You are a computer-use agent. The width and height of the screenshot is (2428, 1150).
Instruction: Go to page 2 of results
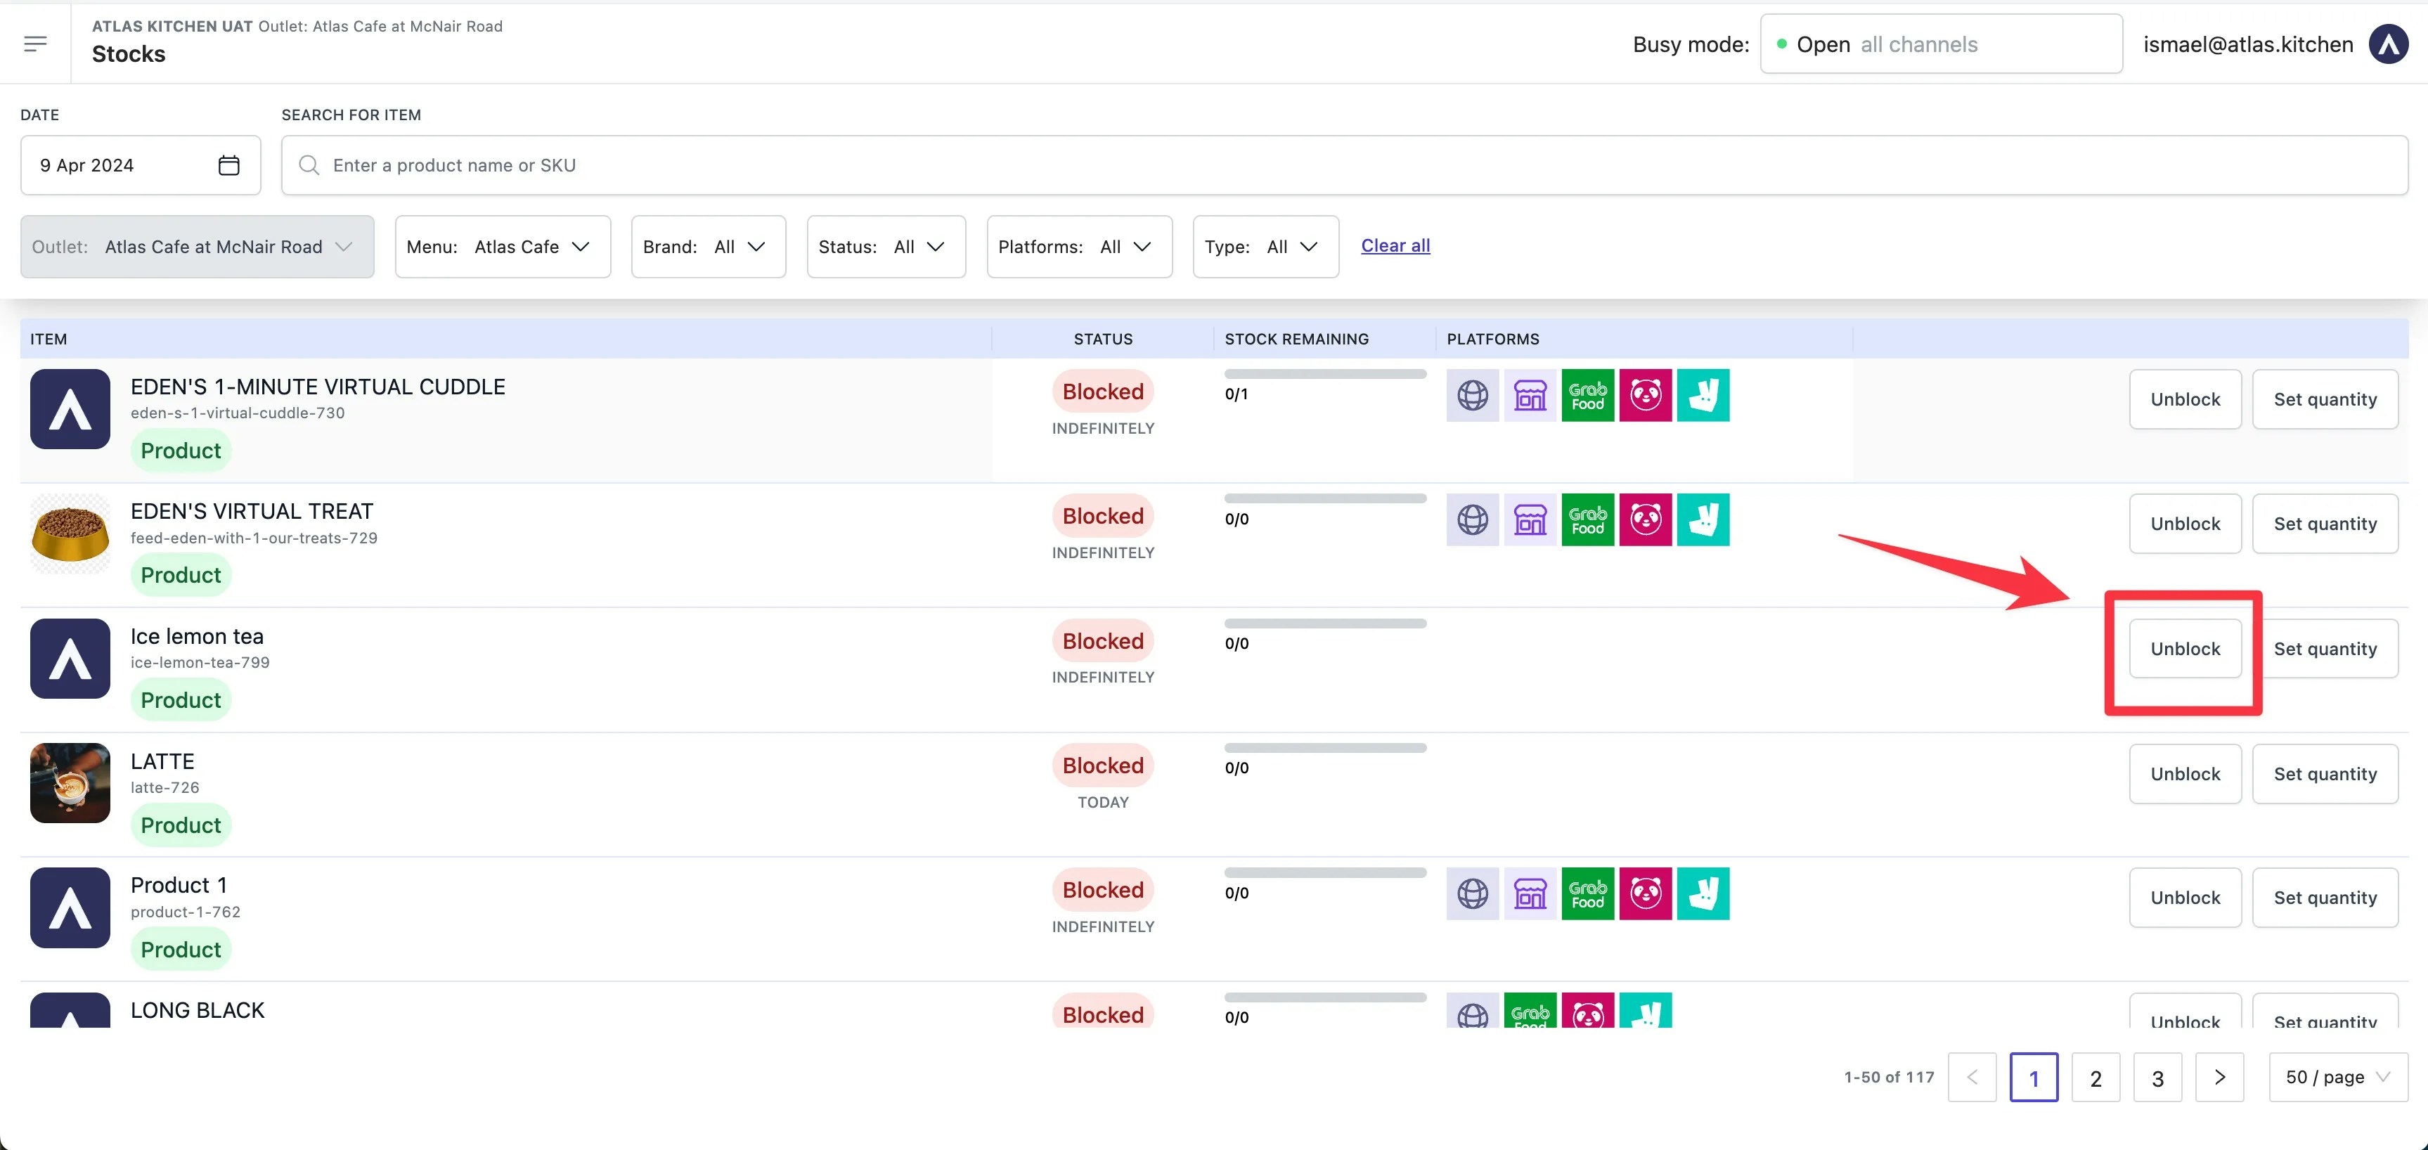[2096, 1078]
